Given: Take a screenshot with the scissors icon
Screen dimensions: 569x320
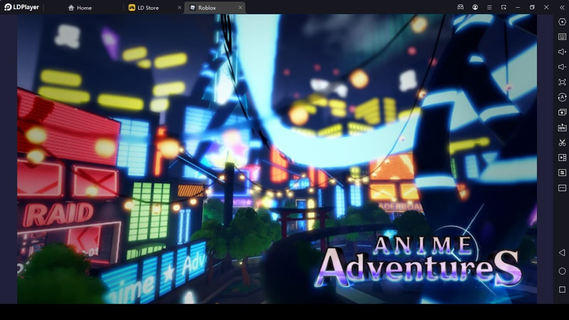Looking at the screenshot, I should (562, 143).
